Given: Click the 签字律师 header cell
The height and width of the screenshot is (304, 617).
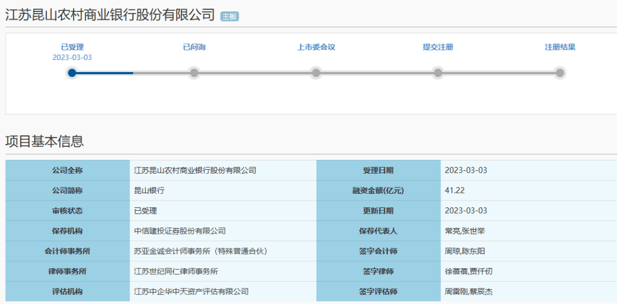Looking at the screenshot, I should click(x=378, y=271).
